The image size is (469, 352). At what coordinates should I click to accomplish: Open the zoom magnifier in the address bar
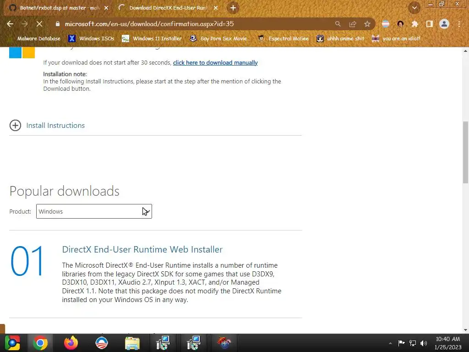(x=338, y=24)
